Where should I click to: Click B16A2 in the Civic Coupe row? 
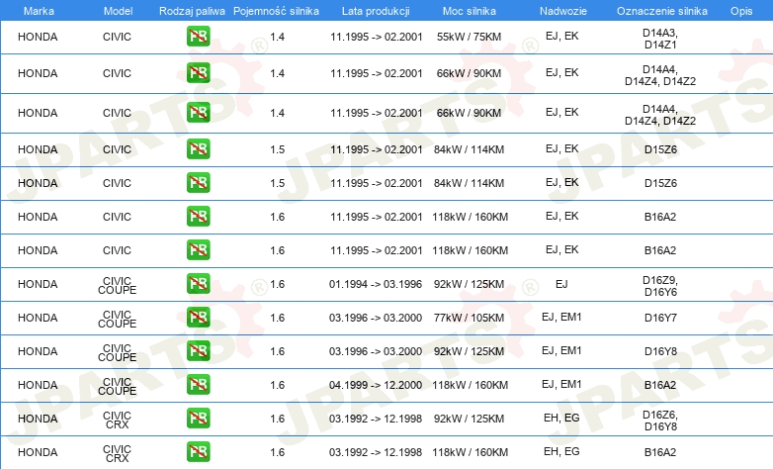[660, 385]
